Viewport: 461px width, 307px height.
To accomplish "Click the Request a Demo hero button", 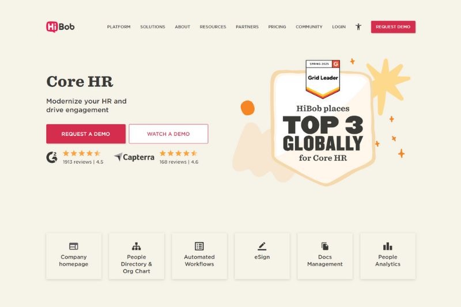I will 86,134.
